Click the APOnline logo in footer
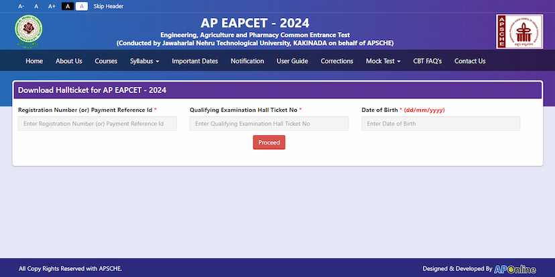Screen dimensions: 555x277 point(515,269)
